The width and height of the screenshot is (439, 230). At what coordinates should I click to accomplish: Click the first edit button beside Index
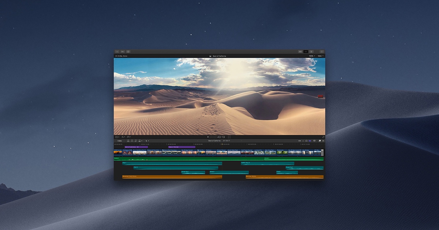click(x=128, y=141)
